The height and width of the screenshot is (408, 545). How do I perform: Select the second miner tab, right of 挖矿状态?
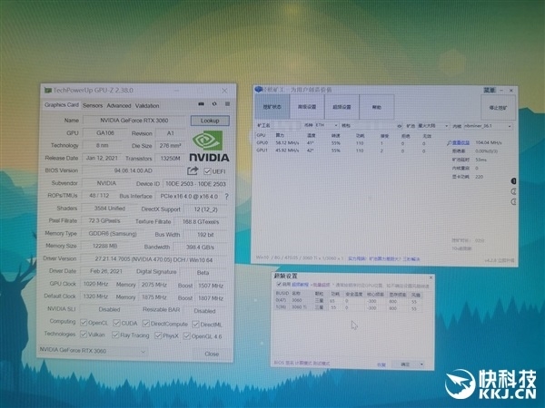click(307, 107)
